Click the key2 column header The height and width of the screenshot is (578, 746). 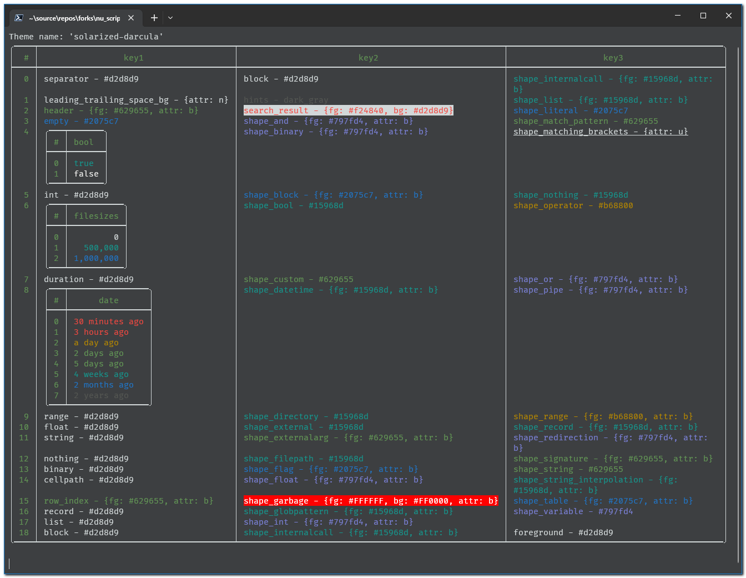click(x=369, y=58)
